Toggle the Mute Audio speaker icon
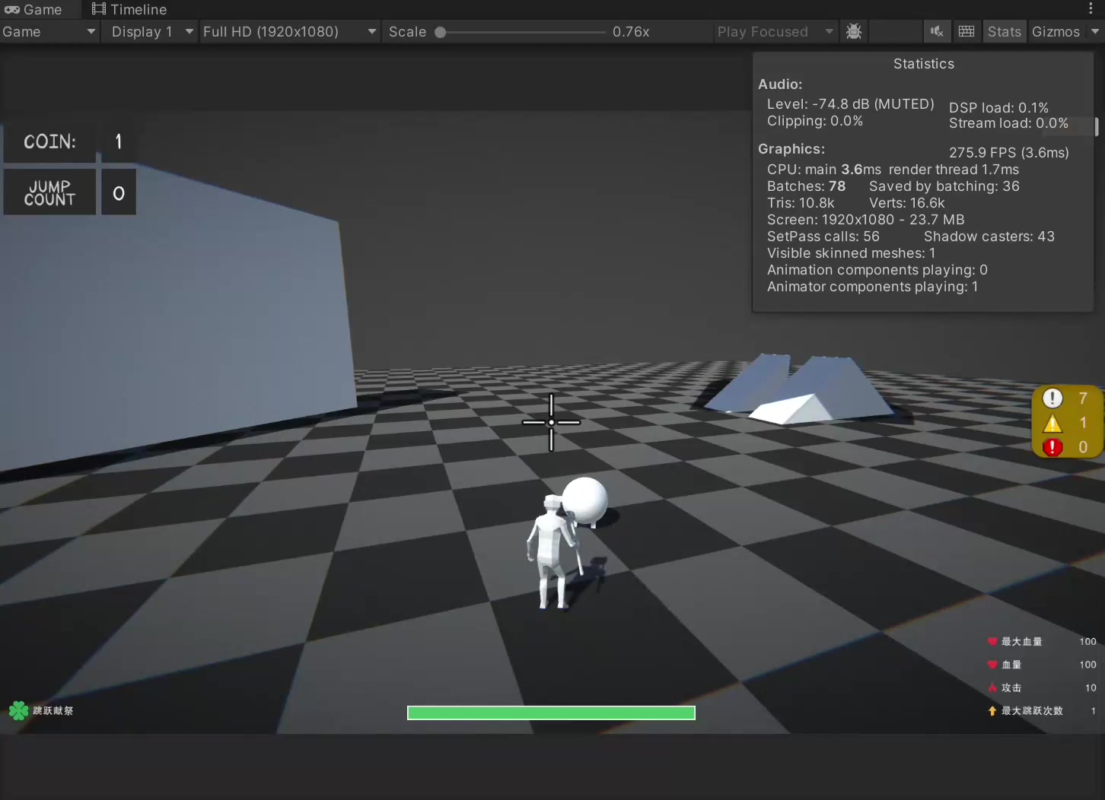Screen dimensions: 1105x800 (x=937, y=32)
